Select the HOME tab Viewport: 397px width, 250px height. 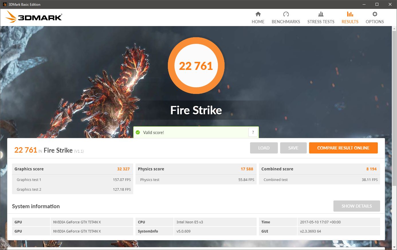258,21
